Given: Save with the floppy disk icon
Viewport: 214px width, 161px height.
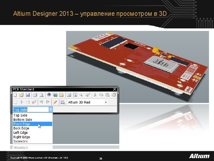Looking at the screenshot, I should click(x=28, y=95).
